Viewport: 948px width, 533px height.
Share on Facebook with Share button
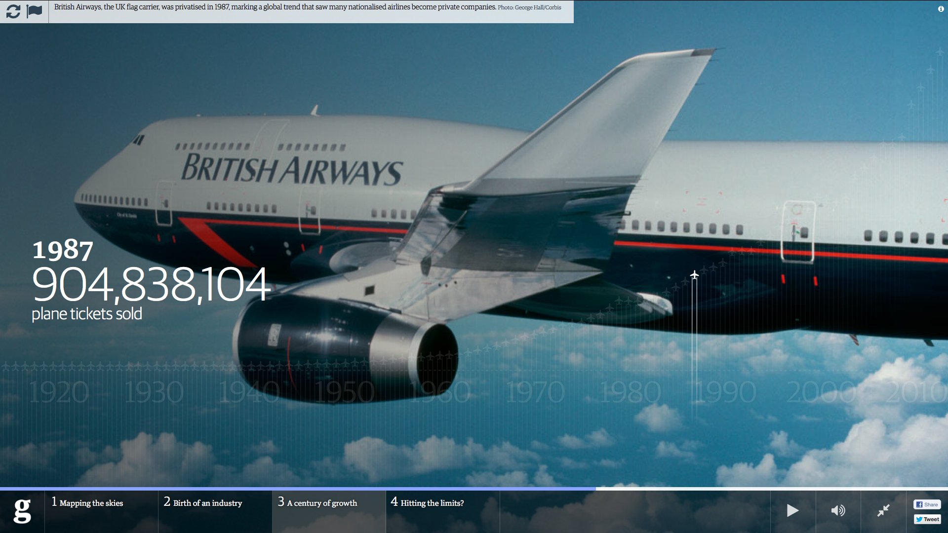927,504
